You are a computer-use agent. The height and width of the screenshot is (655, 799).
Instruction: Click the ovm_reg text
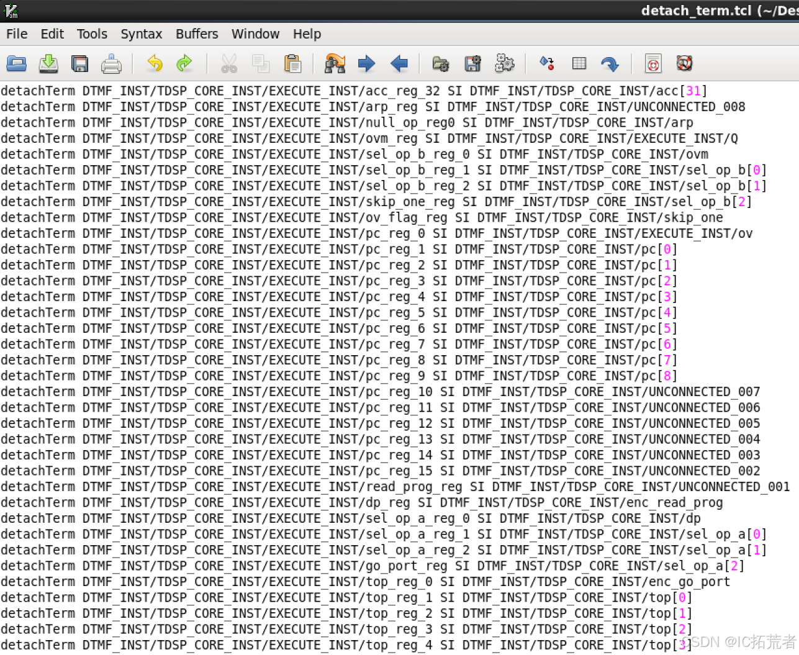click(x=392, y=138)
